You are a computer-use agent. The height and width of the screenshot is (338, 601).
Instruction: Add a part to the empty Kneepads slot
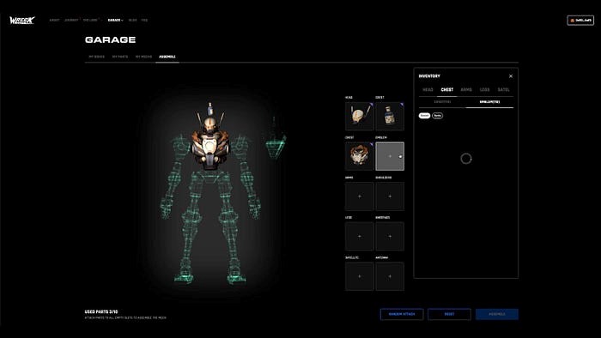[390, 236]
